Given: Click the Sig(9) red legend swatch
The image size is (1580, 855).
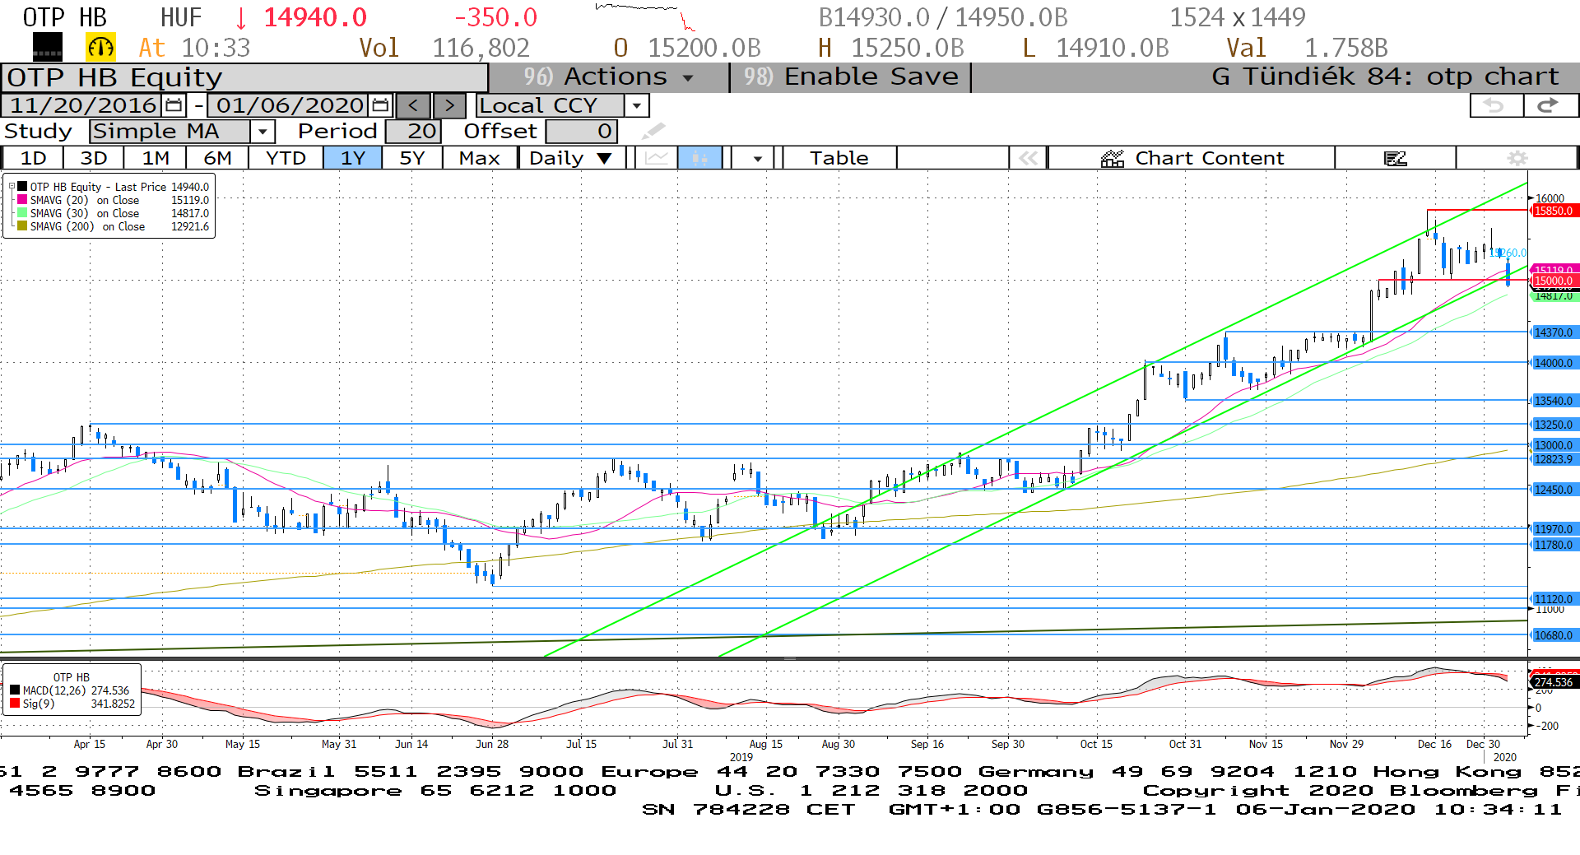Looking at the screenshot, I should click(15, 704).
